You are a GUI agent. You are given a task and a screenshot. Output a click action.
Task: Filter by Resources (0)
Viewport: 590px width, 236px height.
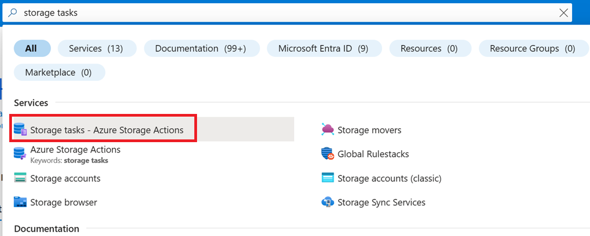tap(429, 48)
